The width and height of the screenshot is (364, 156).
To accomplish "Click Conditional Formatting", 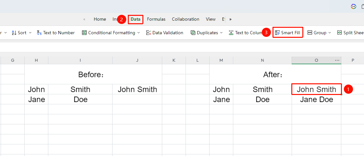I will (108, 33).
